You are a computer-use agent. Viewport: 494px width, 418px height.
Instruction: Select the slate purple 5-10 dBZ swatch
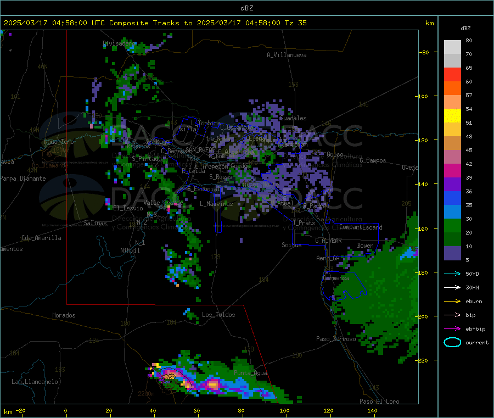point(452,253)
